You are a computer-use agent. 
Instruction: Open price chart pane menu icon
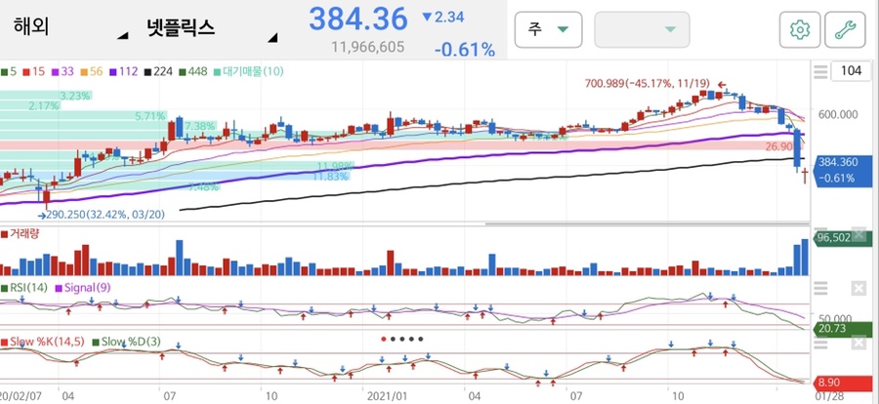[x=820, y=71]
